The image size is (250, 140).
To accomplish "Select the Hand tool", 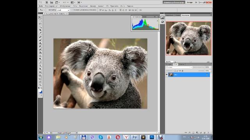I will coord(40,82).
